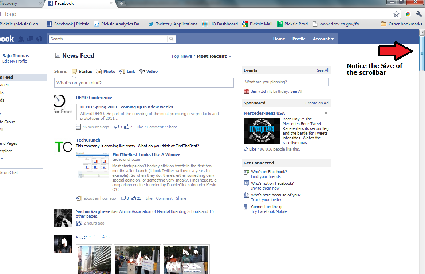425x274 pixels.
Task: Open comments icon showing 3 on DEMO post
Action: 116,127
